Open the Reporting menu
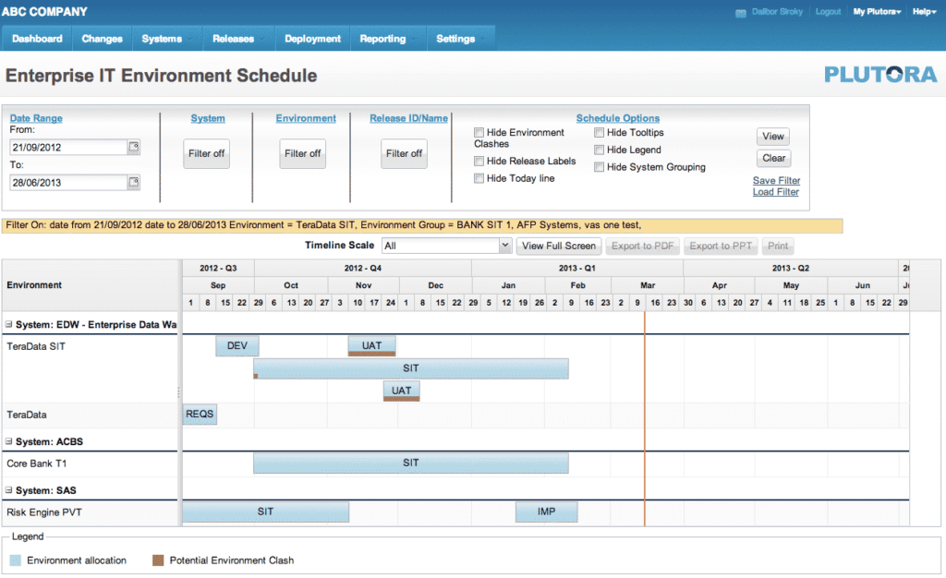This screenshot has width=946, height=578. click(x=388, y=39)
